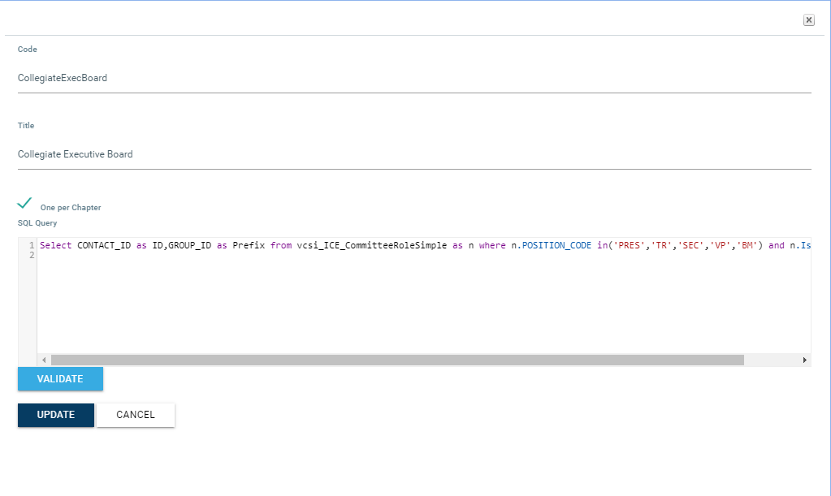
Task: Click the left arrow of the SQL scrollbar
Action: [x=43, y=360]
